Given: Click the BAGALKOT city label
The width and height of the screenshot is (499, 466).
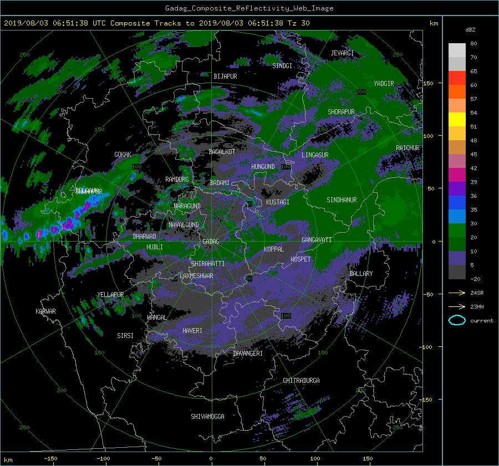Looking at the screenshot, I should [x=222, y=152].
